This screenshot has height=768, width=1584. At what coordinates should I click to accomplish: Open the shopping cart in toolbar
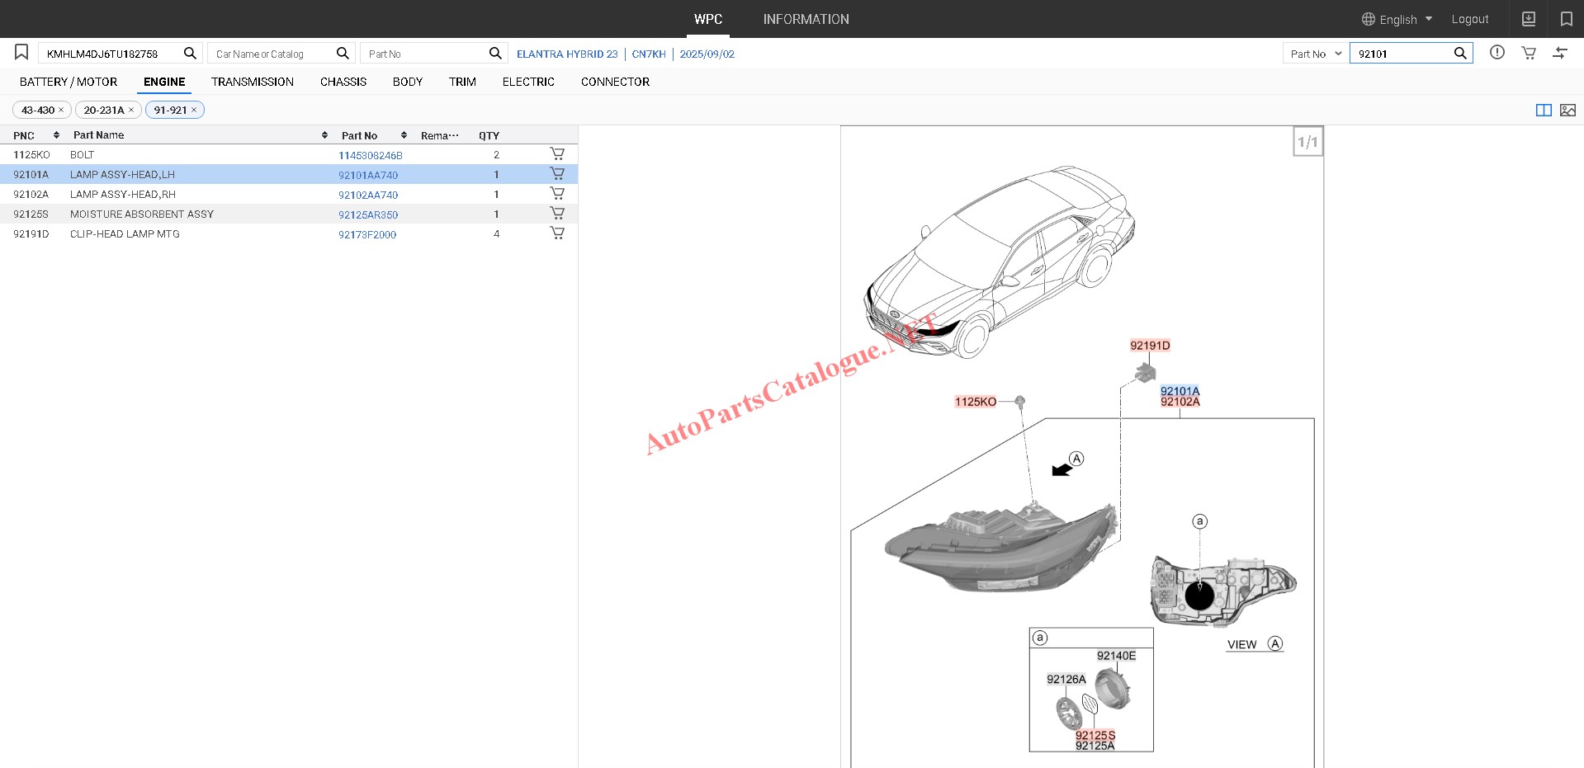pyautogui.click(x=1529, y=53)
